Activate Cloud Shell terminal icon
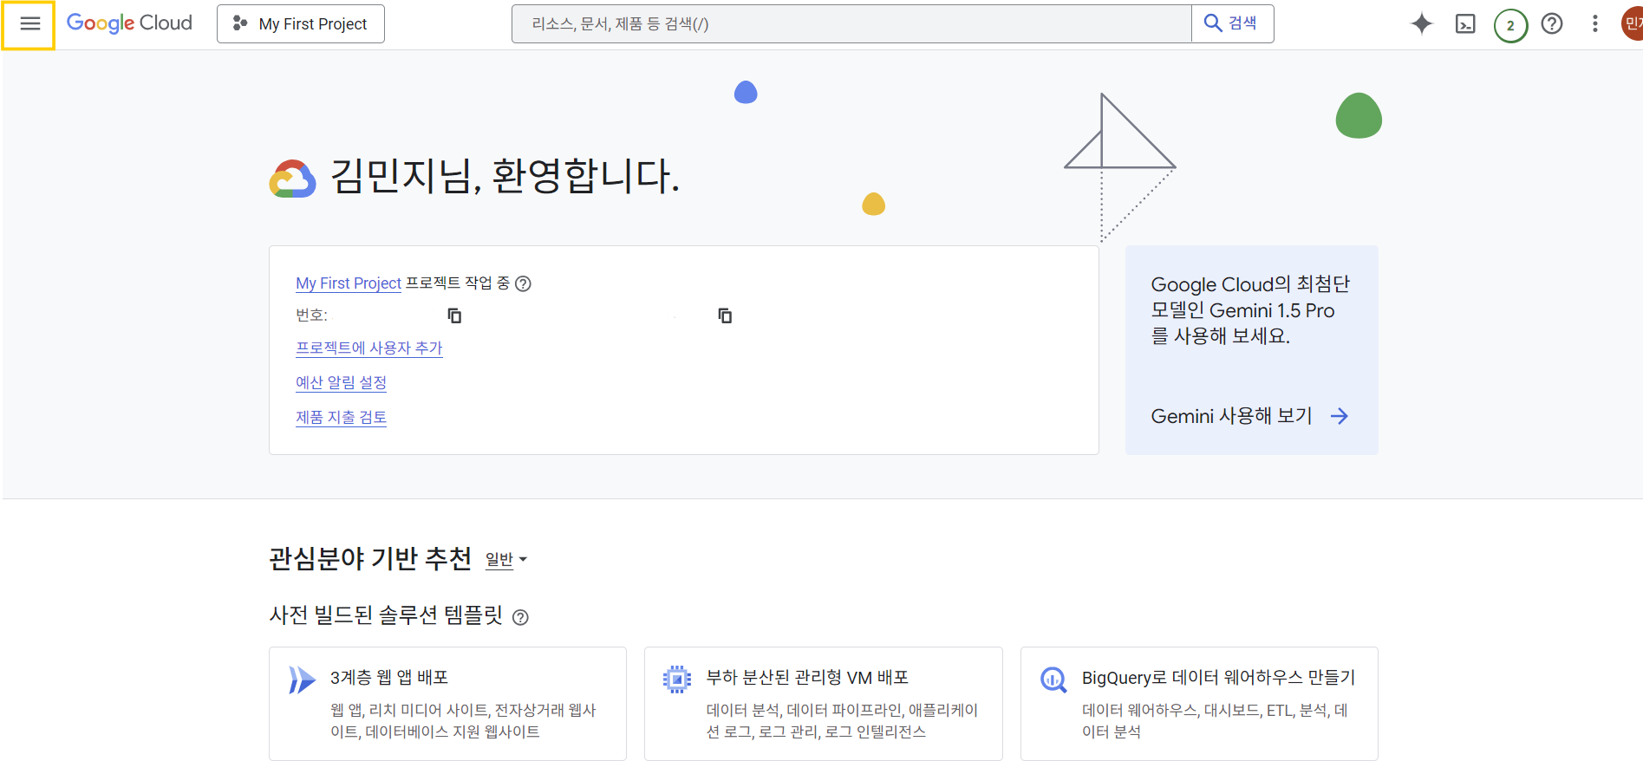 pos(1465,24)
